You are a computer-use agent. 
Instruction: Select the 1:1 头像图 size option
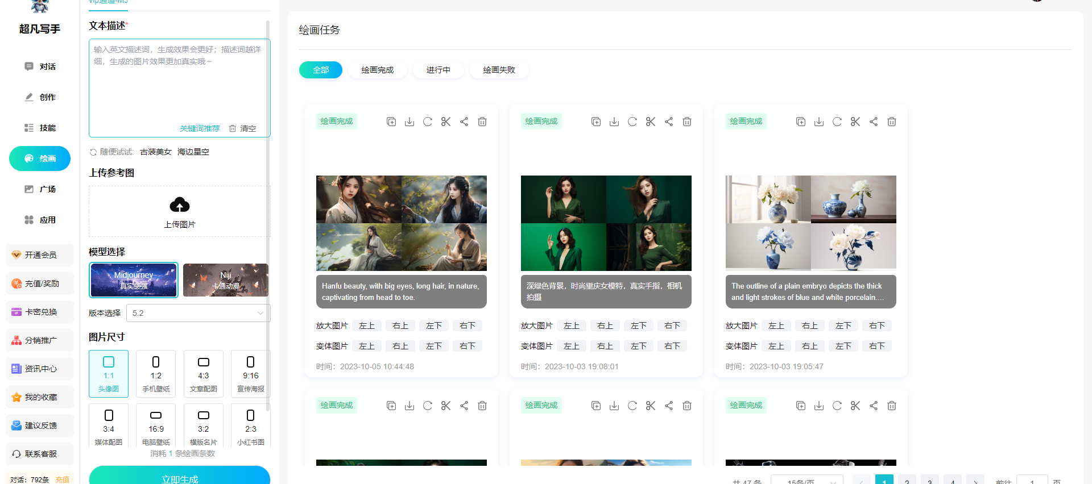[x=109, y=374]
